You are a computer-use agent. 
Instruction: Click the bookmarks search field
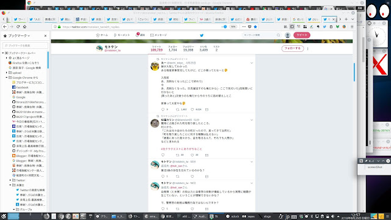[x=25, y=45]
